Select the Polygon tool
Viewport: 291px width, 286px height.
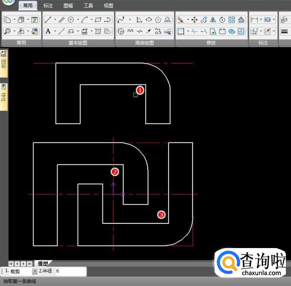[x=158, y=20]
